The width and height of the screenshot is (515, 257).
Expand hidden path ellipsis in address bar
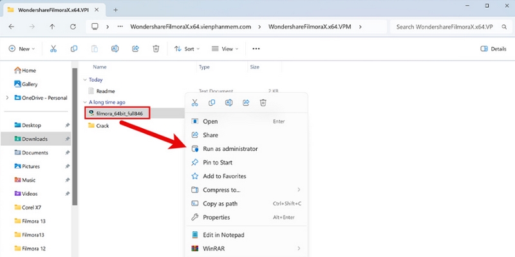pos(120,27)
